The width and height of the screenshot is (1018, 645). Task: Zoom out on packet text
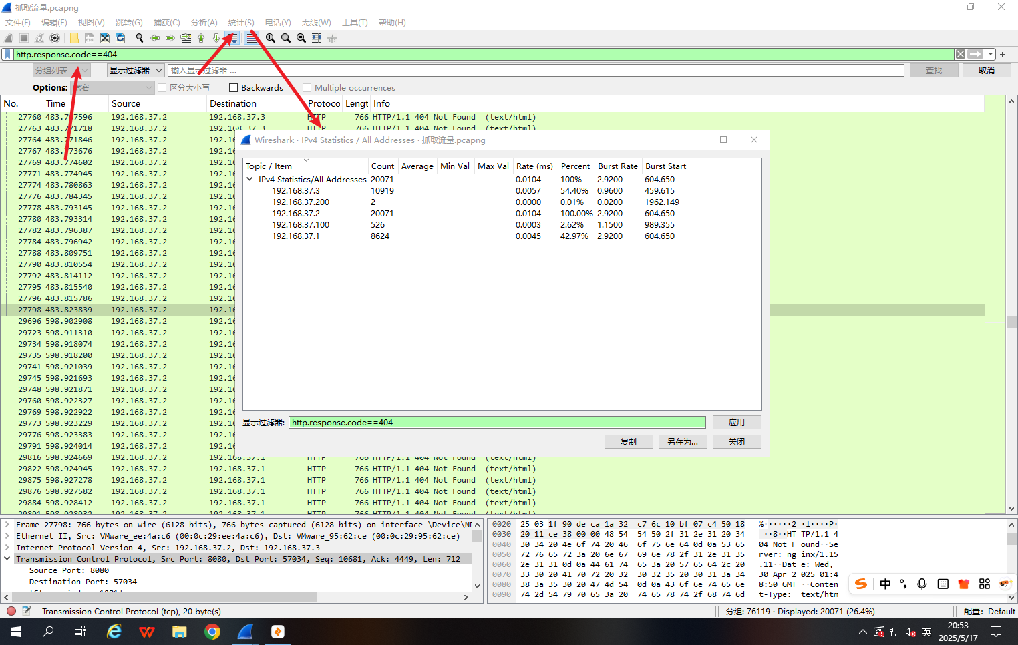286,38
